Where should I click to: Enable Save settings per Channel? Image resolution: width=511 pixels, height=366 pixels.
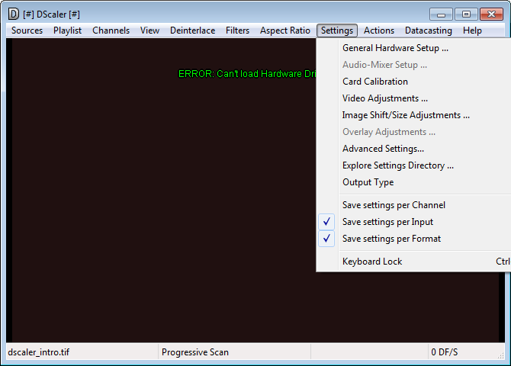coord(413,205)
